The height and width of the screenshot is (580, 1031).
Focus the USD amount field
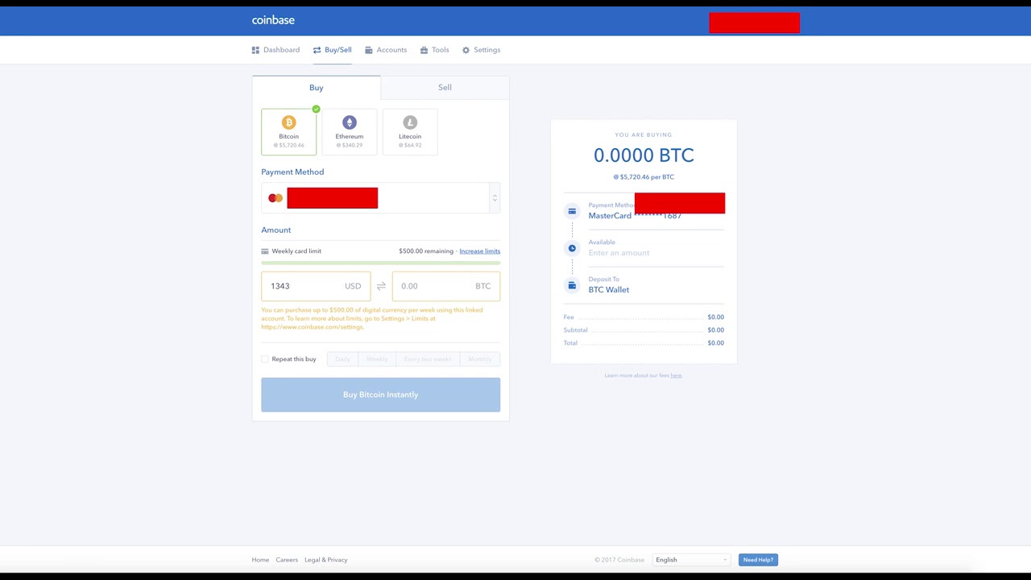coord(316,286)
